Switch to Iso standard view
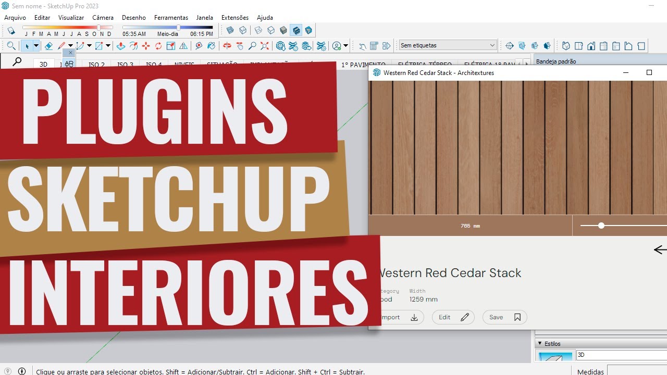 [566, 46]
